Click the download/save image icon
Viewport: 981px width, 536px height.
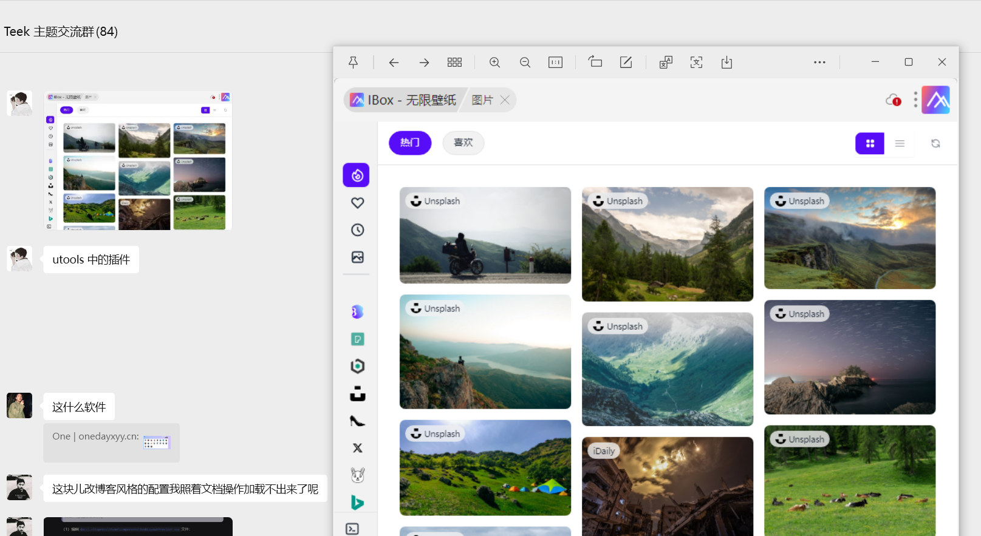point(726,63)
